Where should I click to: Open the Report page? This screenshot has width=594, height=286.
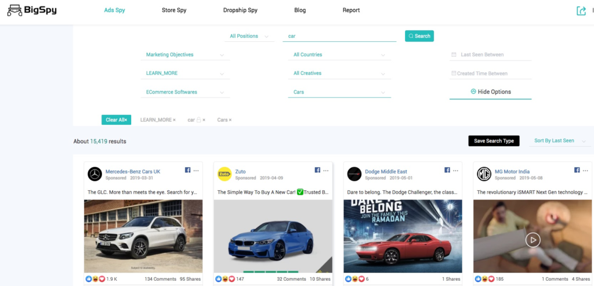tap(351, 10)
